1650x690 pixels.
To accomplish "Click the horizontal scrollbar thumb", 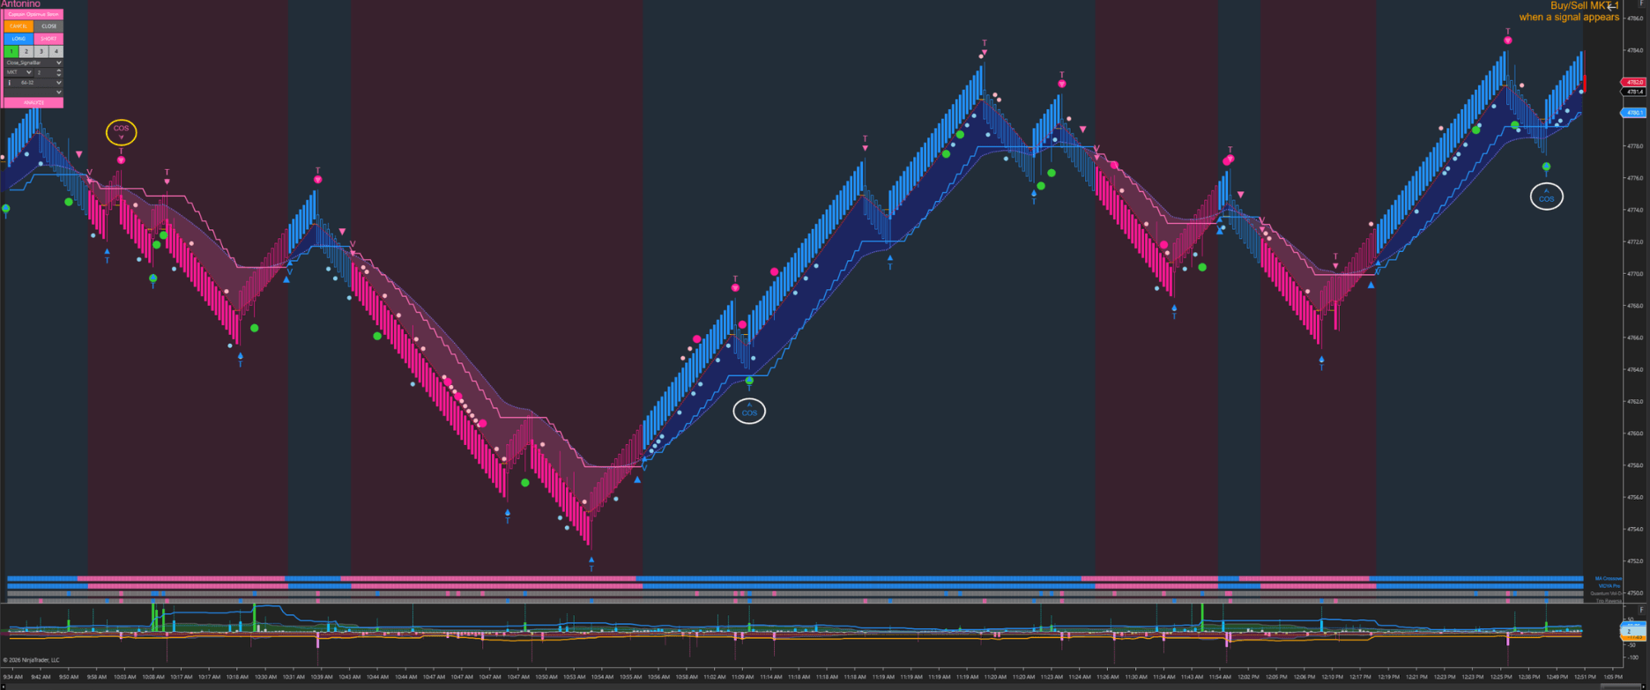I will [x=1621, y=686].
